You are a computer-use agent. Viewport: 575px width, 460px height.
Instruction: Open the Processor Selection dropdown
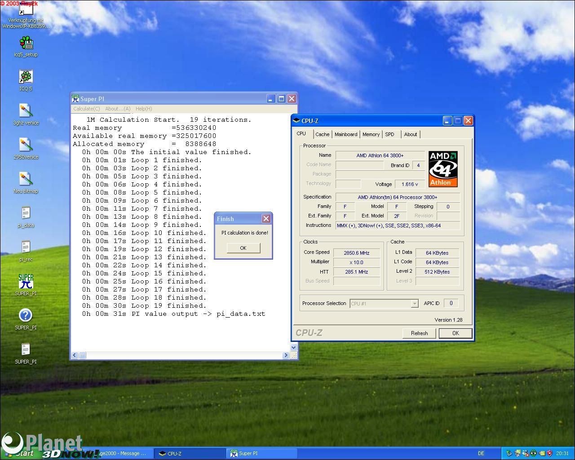384,304
